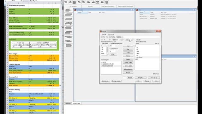Select the two stacked layers sidebar icon
Image resolution: width=202 pixels, height=114 pixels.
(68, 28)
